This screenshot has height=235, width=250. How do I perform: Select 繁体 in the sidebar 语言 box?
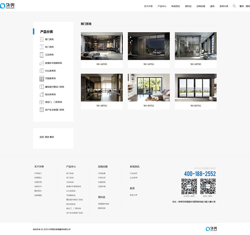pos(52,137)
